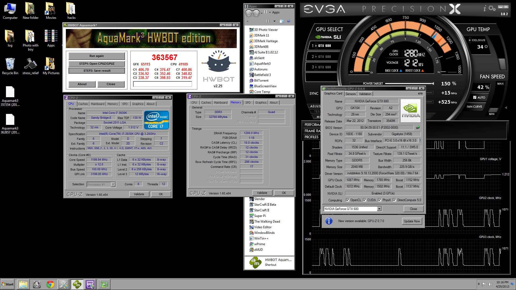This screenshot has width=516, height=290.
Task: Open the Aquamark3 357354 file on desktop
Action: click(10, 96)
